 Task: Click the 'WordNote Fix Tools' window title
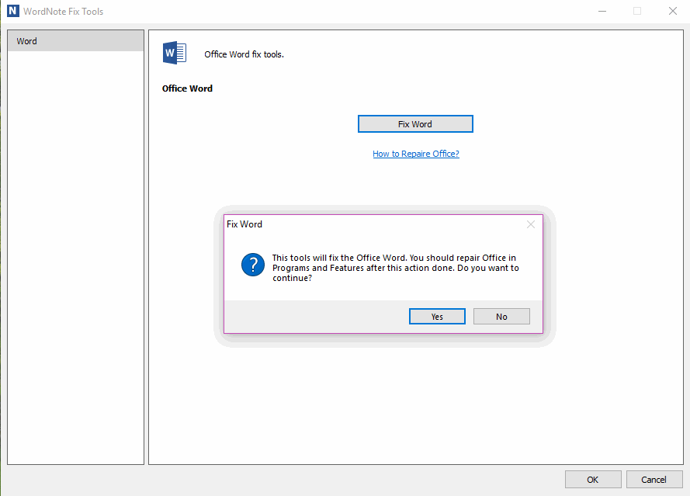point(64,12)
